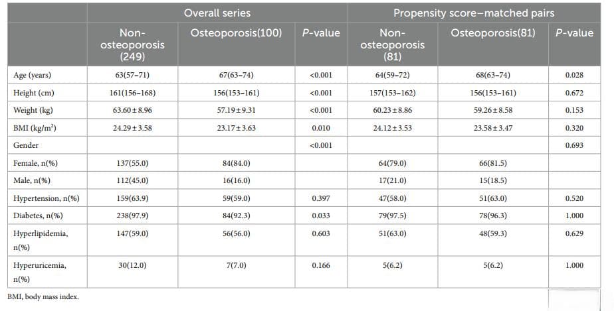Image resolution: width=614 pixels, height=311 pixels.
Task: Click the Gender row label
Action: 26,145
